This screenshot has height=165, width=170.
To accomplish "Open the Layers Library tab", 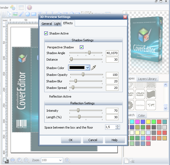I will (x=147, y=79).
